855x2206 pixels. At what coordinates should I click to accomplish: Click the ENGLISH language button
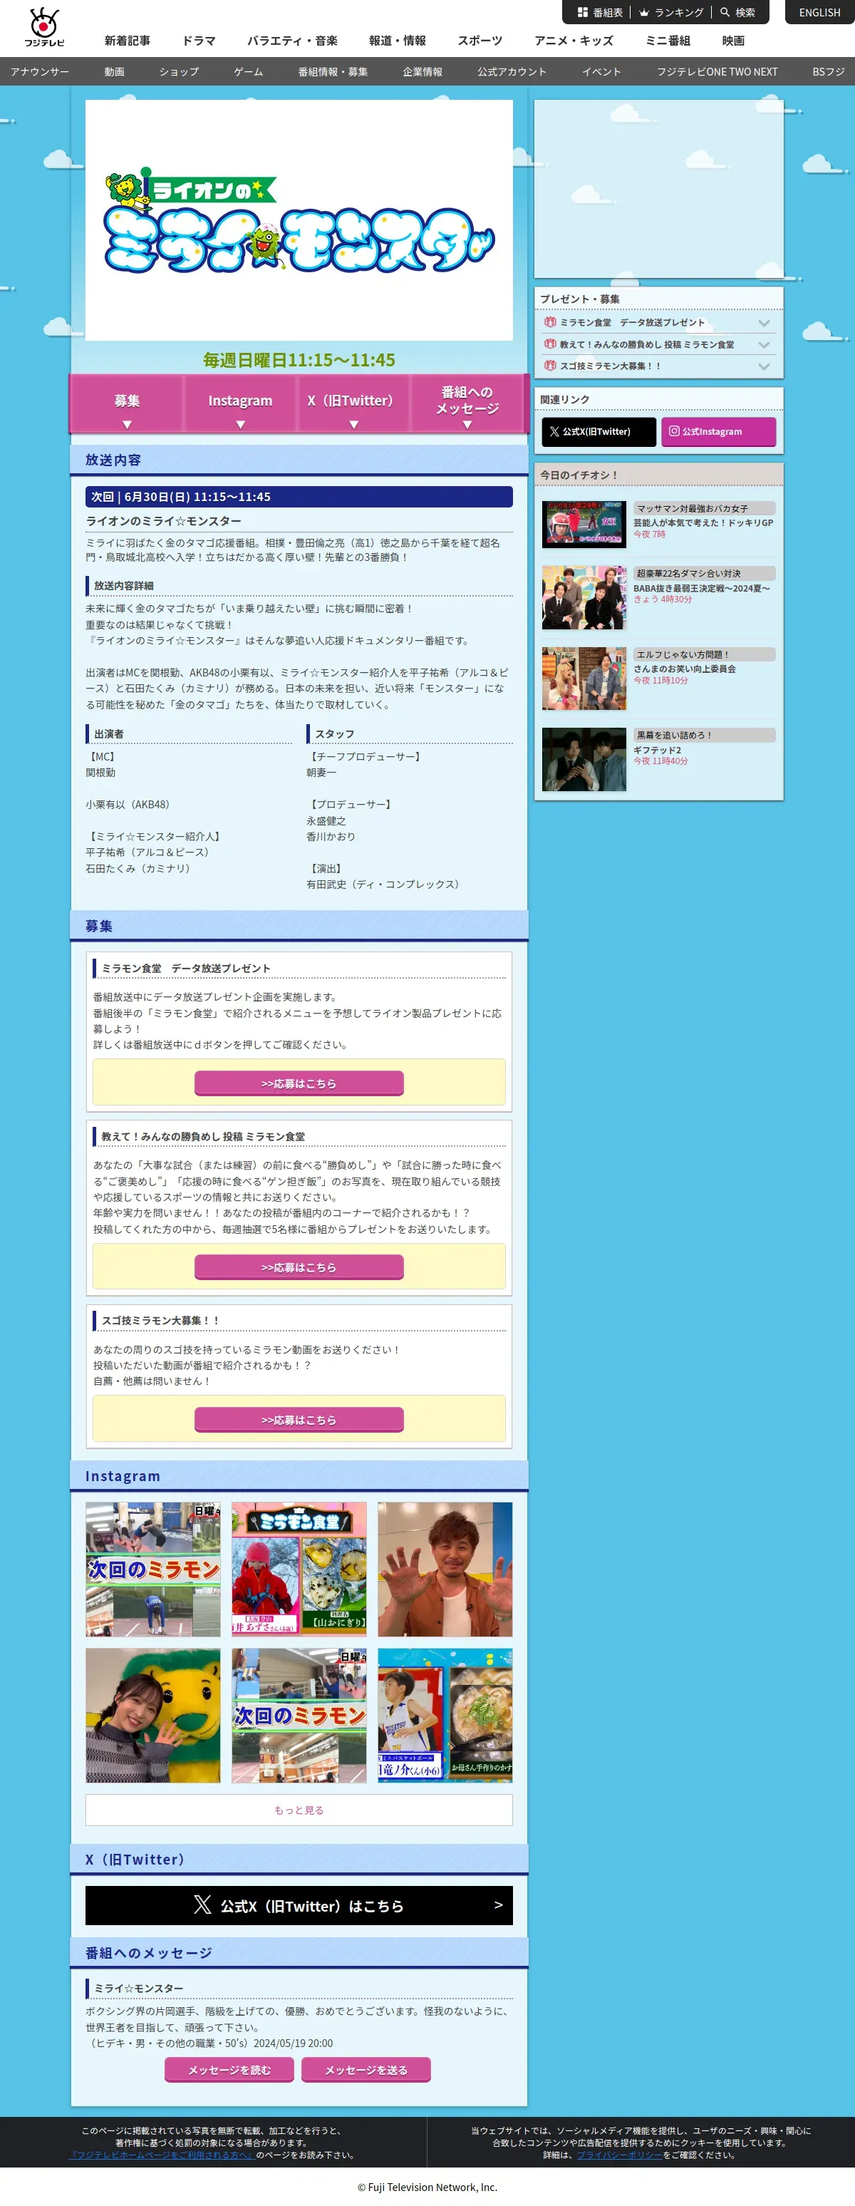(819, 13)
